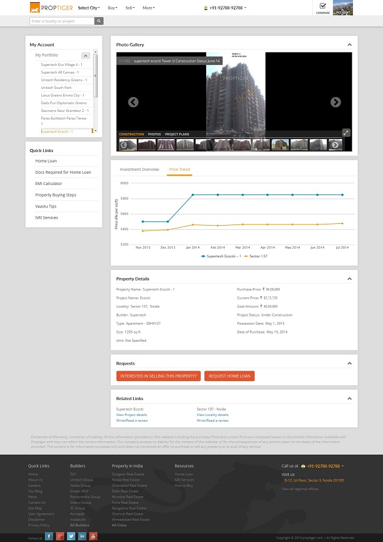Open the Vaastu Tips quick link
The width and height of the screenshot is (383, 542).
(45, 206)
